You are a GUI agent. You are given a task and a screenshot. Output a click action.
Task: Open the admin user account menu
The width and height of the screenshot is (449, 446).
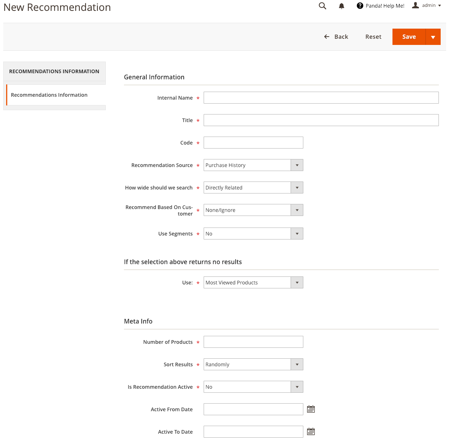coord(427,5)
